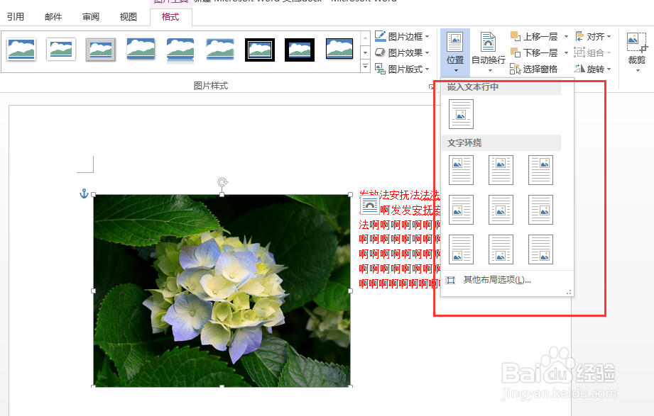This screenshot has width=654, height=416.
Task: Select the Square text wrapping position
Action: coord(461,170)
